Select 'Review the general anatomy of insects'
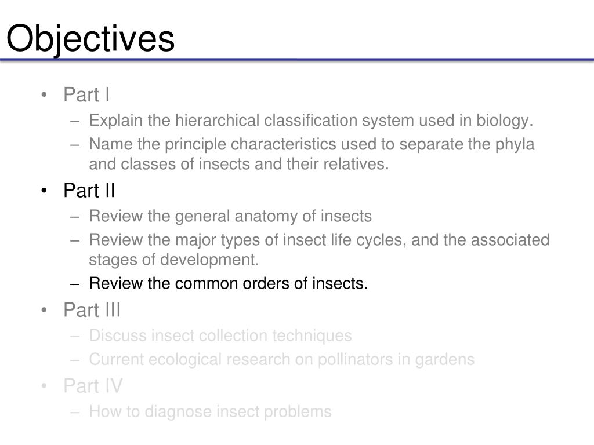The height and width of the screenshot is (445, 594). pos(230,217)
